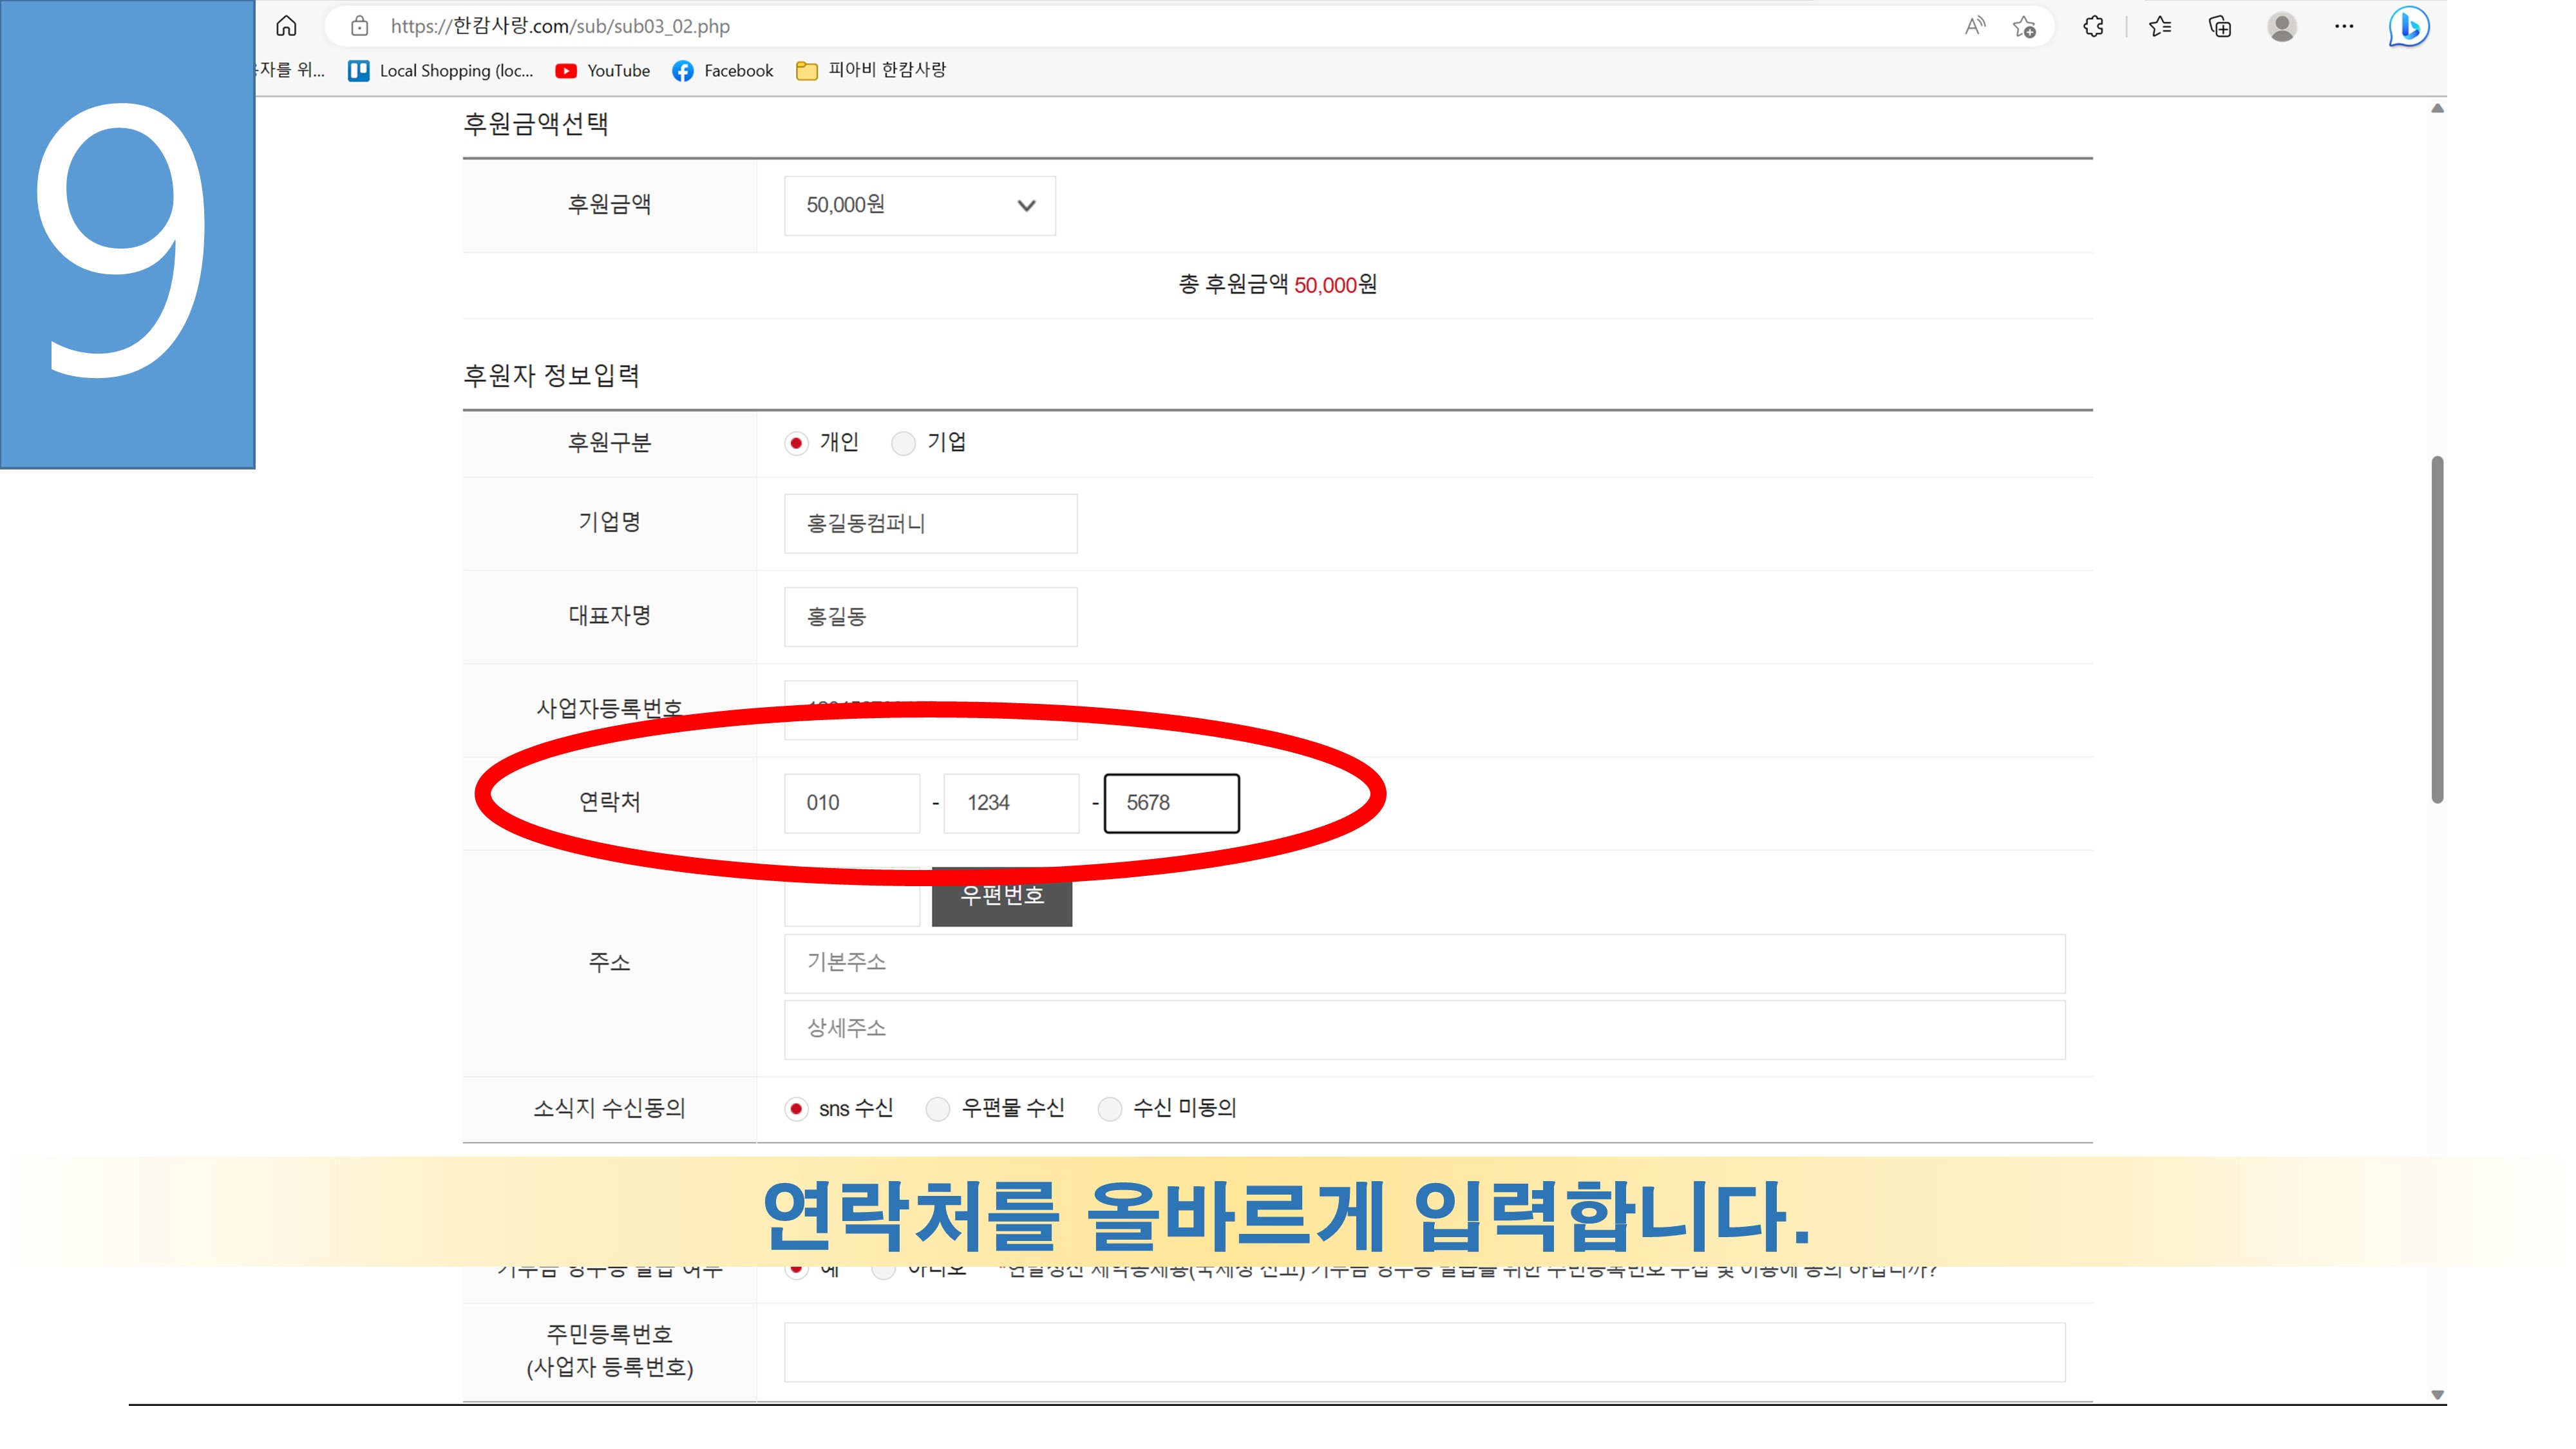Click the browser Home icon
This screenshot has height=1449, width=2576.
[286, 26]
